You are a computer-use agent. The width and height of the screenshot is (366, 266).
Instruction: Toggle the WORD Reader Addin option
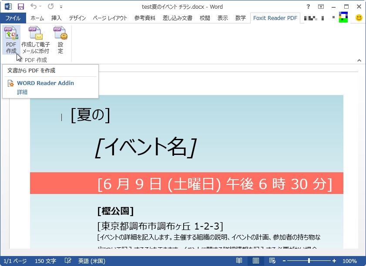(45, 83)
